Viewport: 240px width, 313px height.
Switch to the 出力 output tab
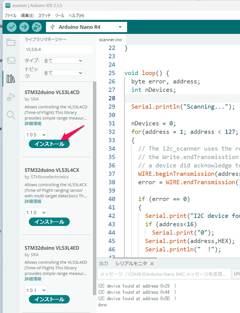coord(104,264)
